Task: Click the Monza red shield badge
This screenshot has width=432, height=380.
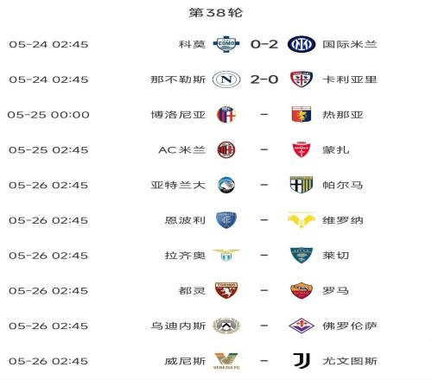Action: coord(302,149)
